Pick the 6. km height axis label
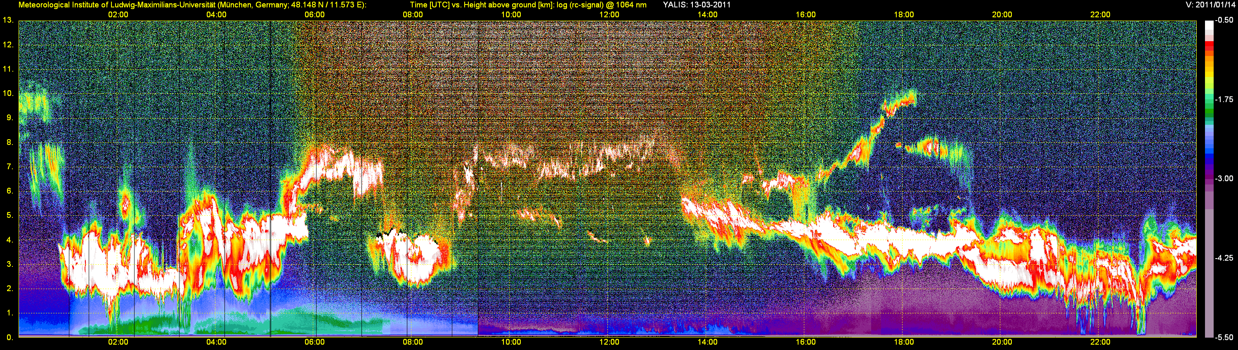The width and height of the screenshot is (1238, 350). 9,191
